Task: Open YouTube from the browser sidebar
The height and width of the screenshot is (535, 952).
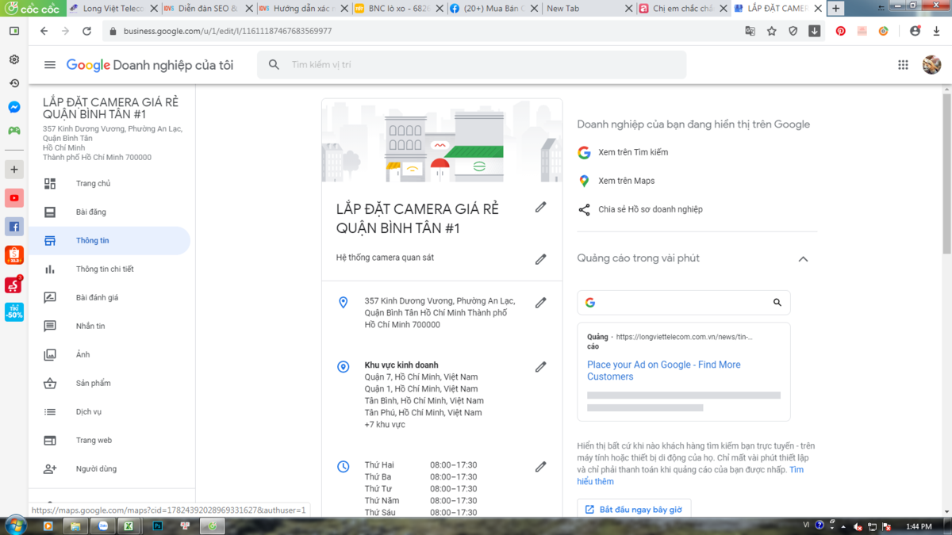Action: [x=14, y=198]
